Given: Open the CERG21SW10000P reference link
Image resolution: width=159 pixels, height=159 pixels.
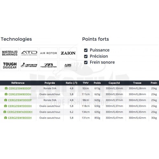Looking at the screenshot, I should point(20,100).
